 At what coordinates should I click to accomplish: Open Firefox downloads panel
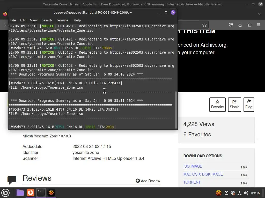point(240,25)
